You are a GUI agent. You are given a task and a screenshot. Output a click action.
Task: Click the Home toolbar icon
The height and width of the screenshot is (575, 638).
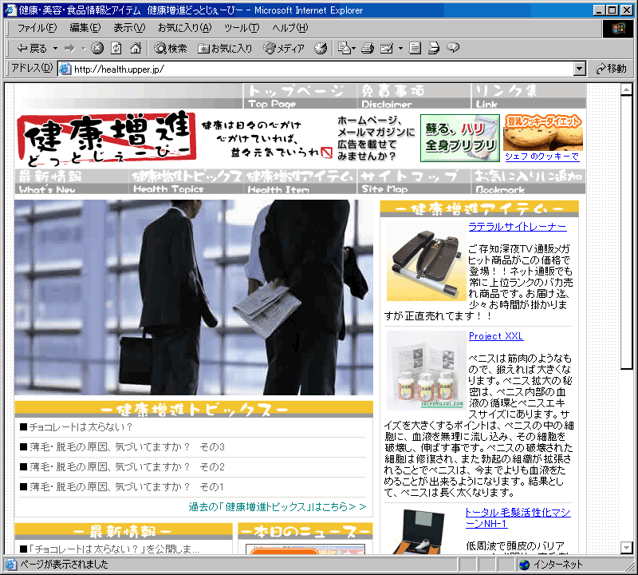pyautogui.click(x=136, y=49)
